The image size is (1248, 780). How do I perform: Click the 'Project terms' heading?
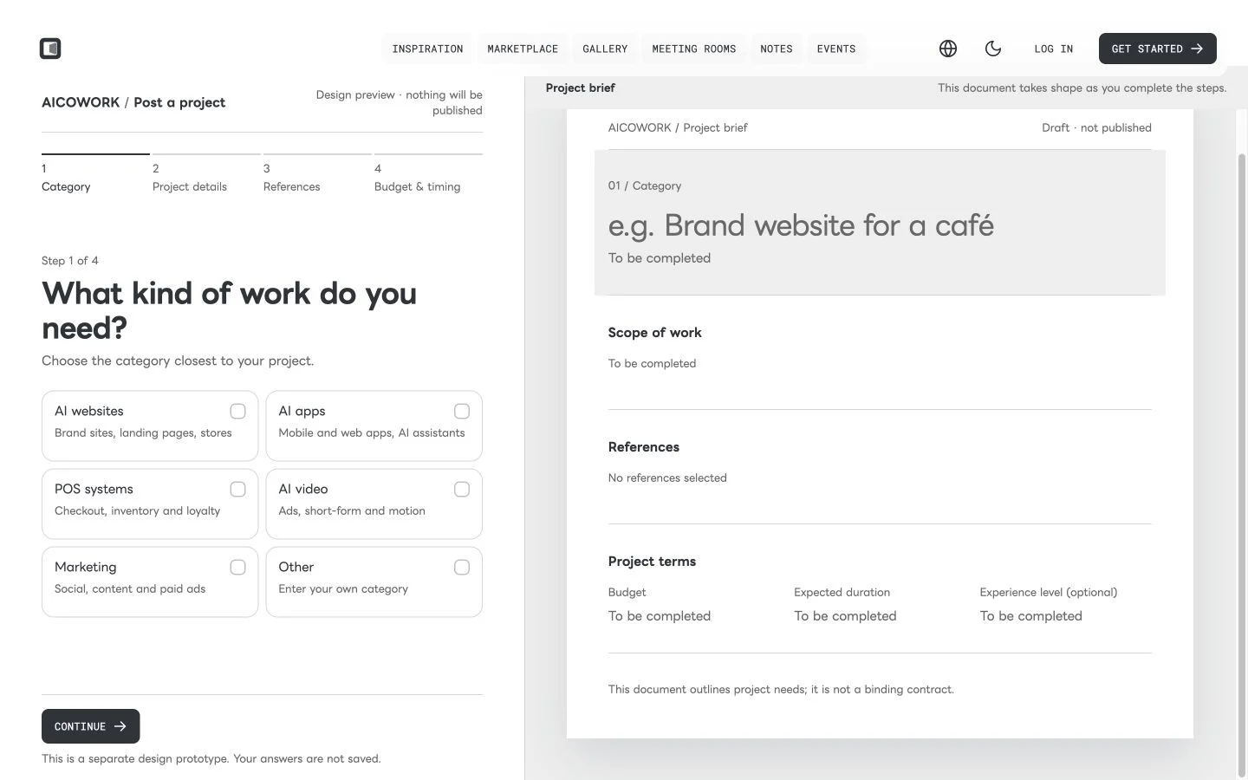pyautogui.click(x=652, y=562)
